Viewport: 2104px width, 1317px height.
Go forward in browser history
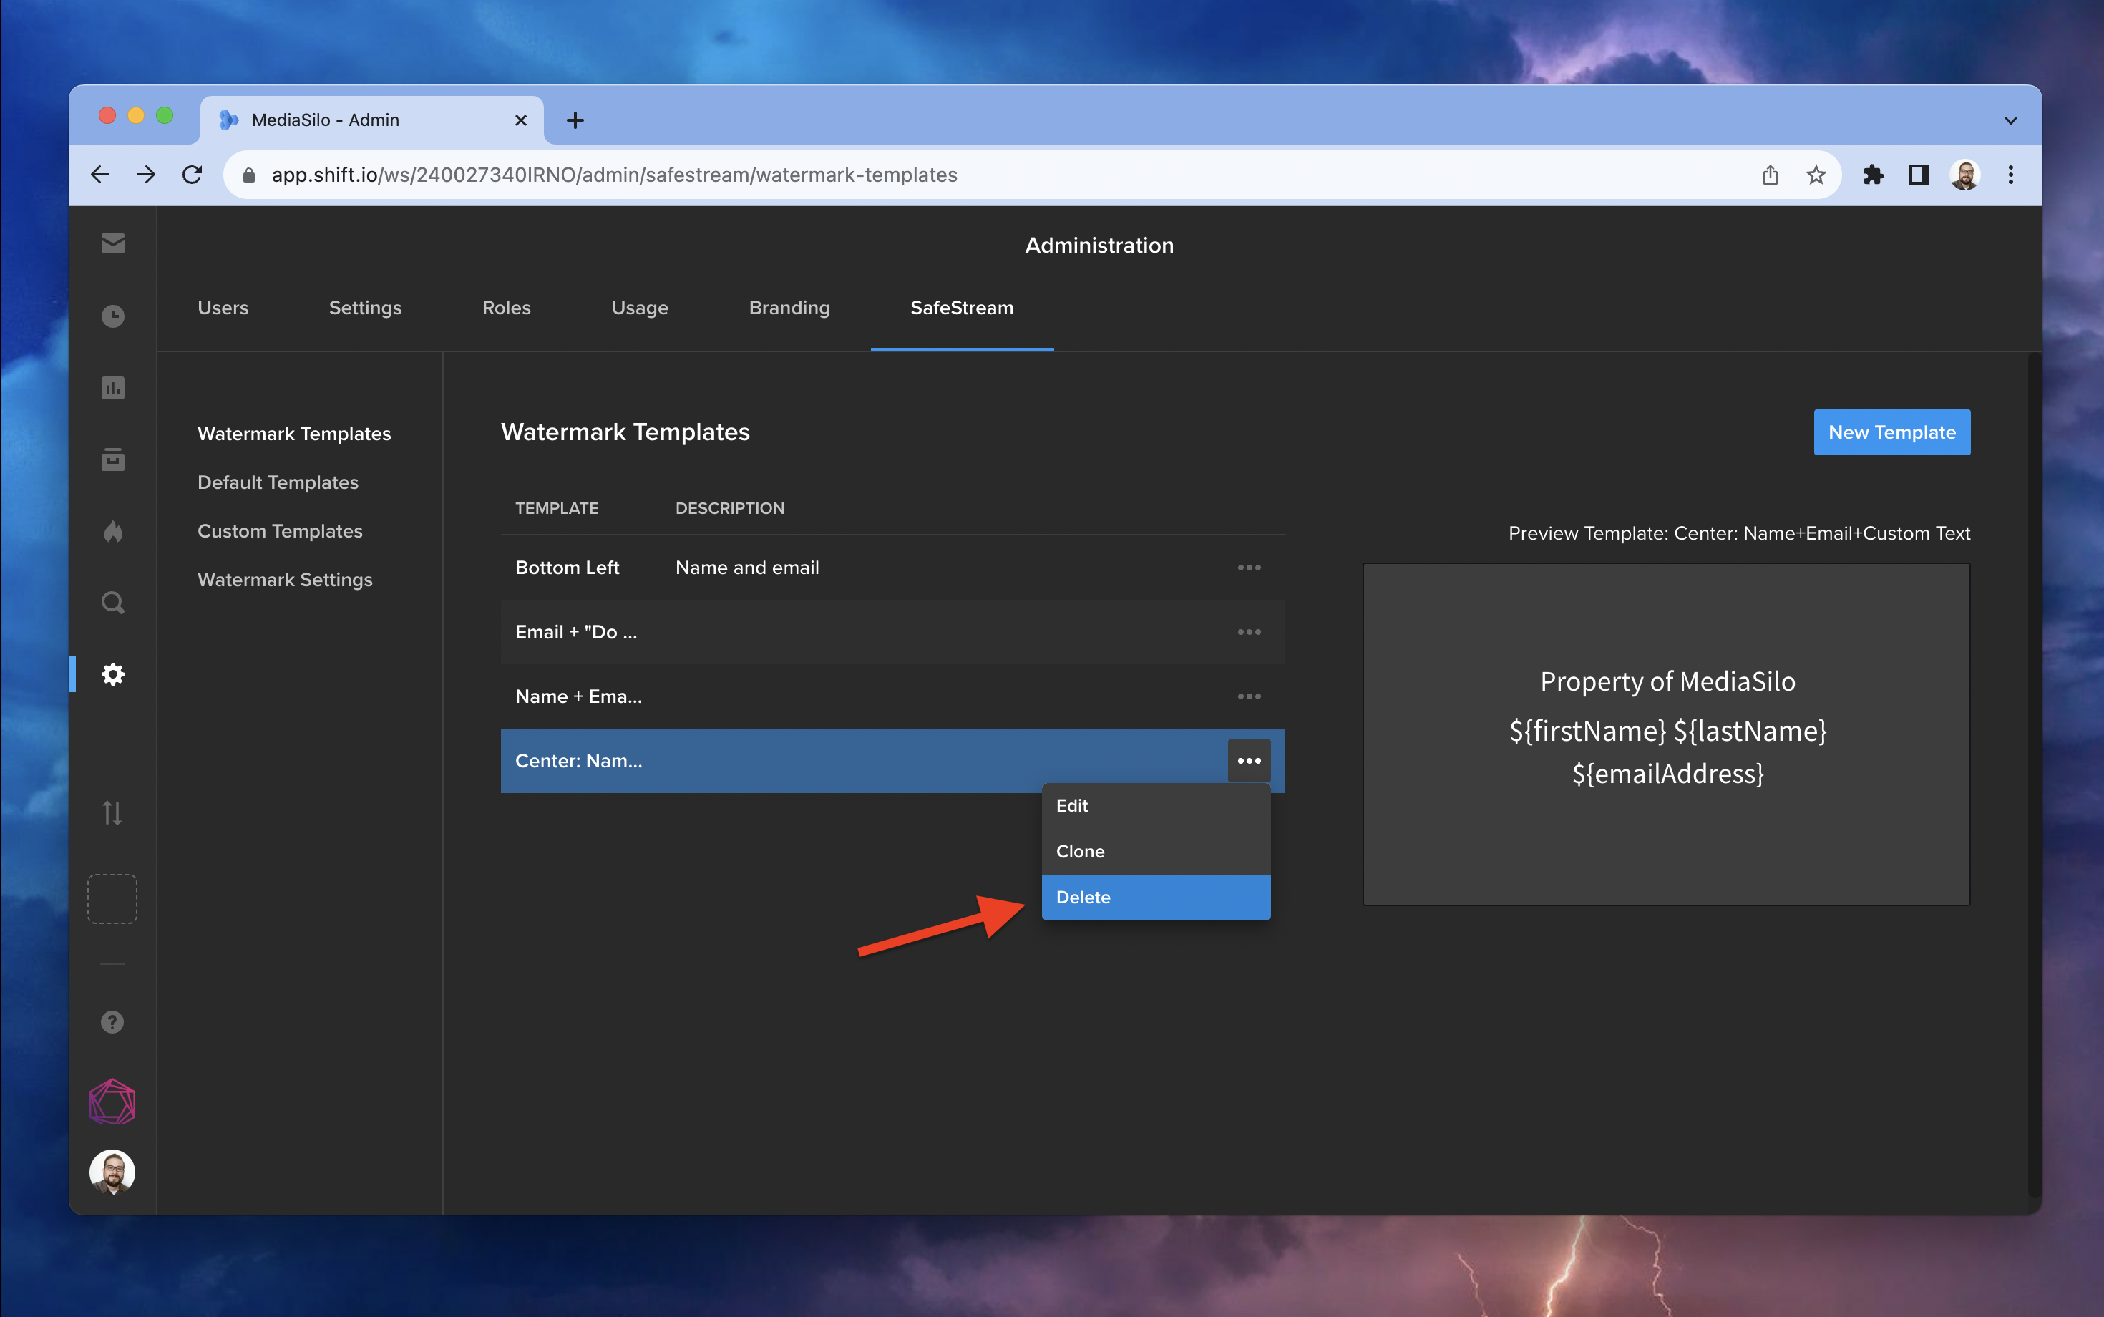146,175
